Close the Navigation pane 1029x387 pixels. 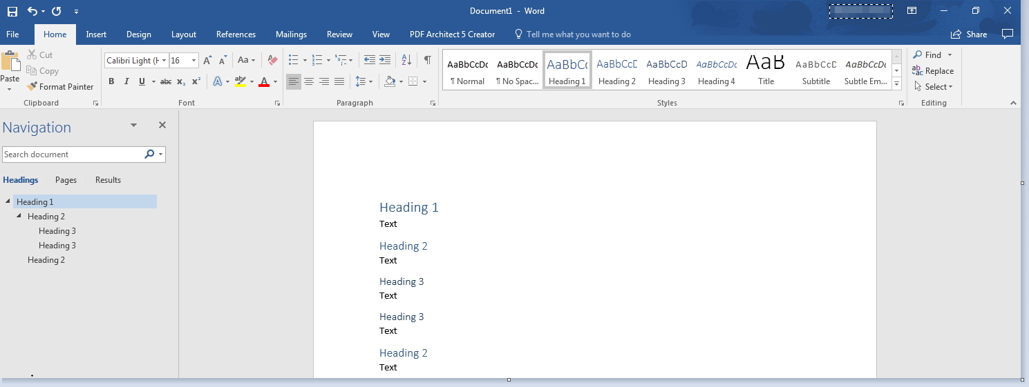coord(162,125)
